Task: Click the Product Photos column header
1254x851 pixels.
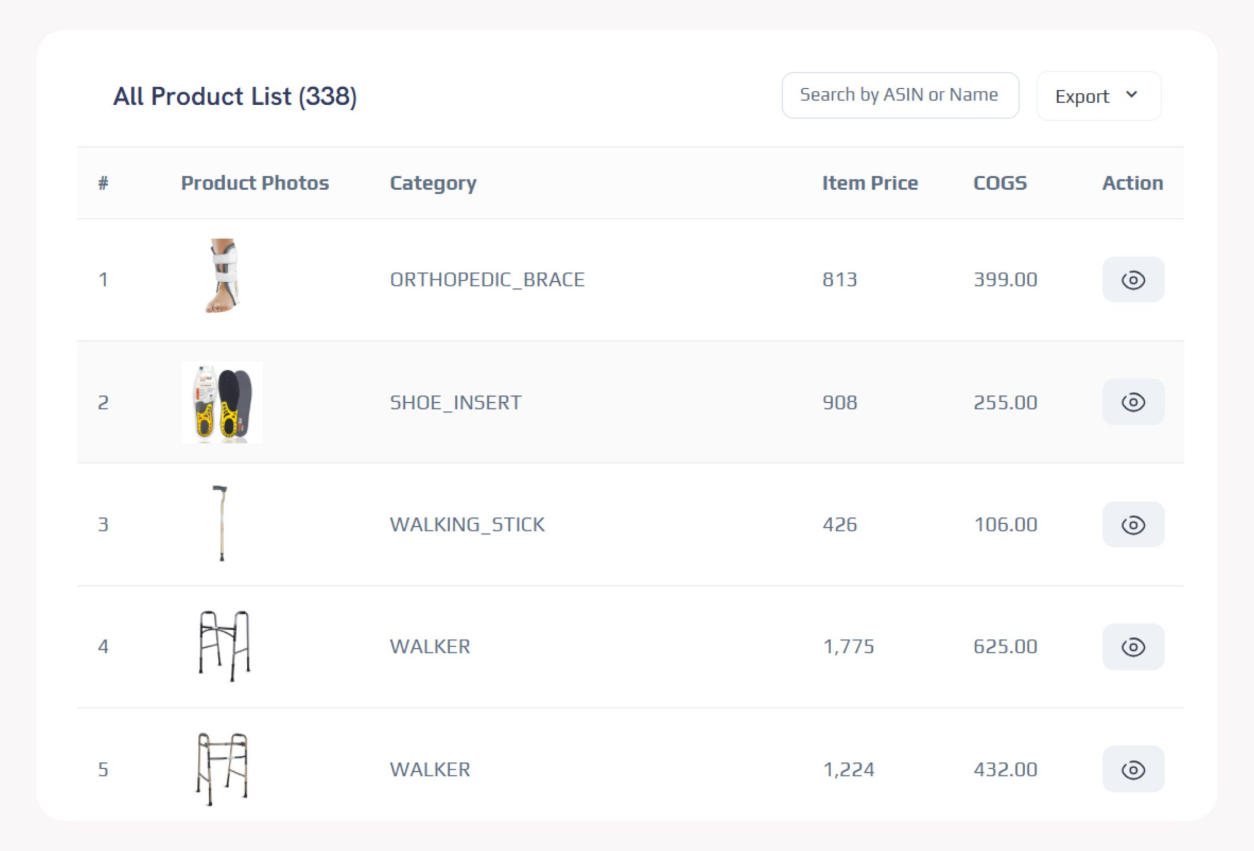Action: pos(255,183)
